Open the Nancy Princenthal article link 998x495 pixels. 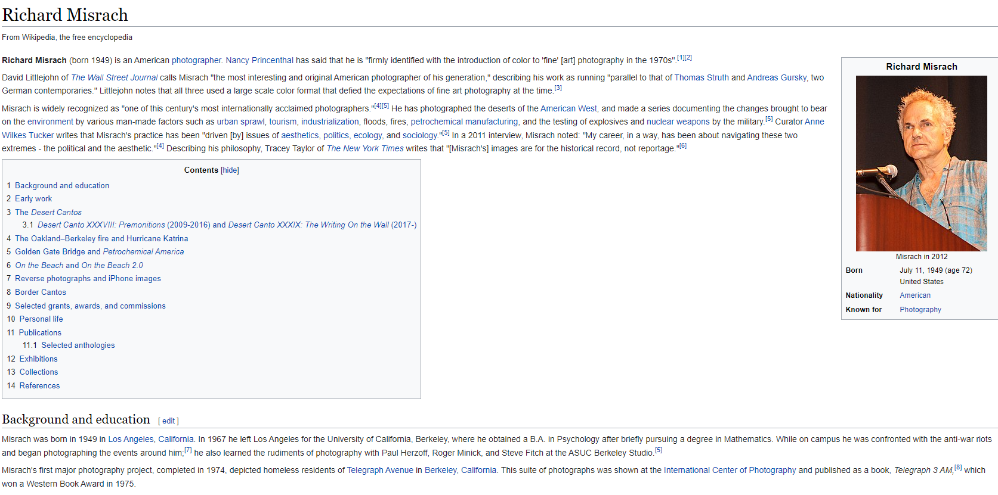click(259, 60)
